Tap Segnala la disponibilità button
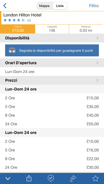Image resolution: width=104 pixels, height=184 pixels. tap(52, 50)
